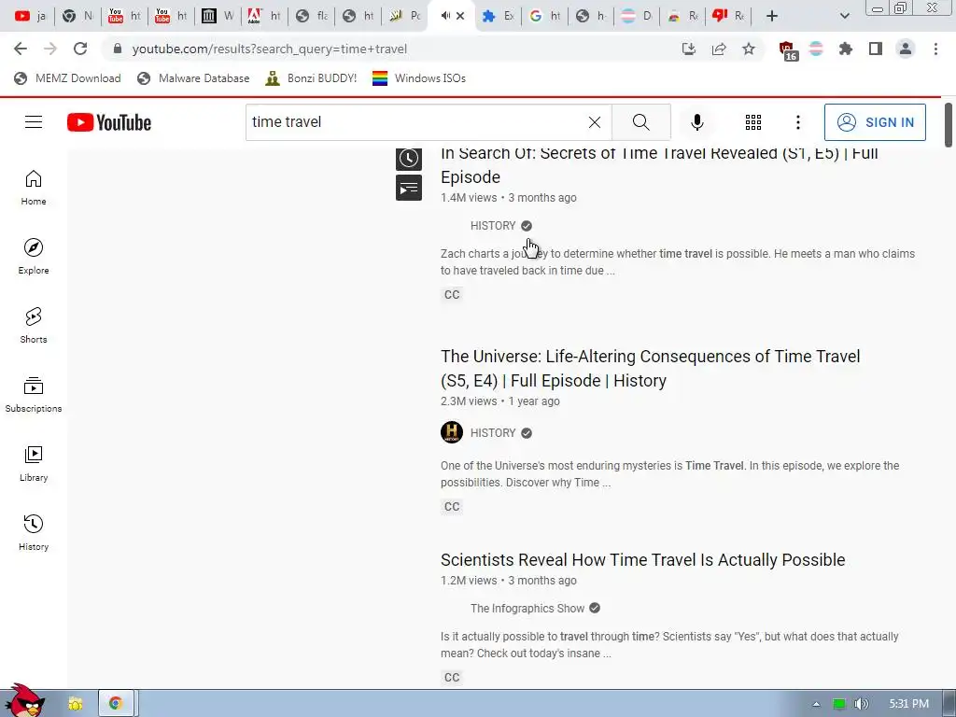Open History in the sidebar
Viewport: 956px width, 717px height.
pyautogui.click(x=34, y=533)
